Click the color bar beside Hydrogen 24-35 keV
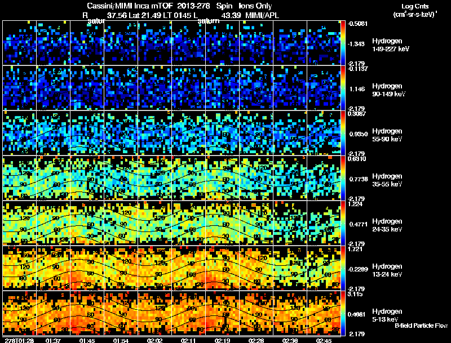Image resolution: width=451 pixels, height=343 pixels. (x=343, y=223)
